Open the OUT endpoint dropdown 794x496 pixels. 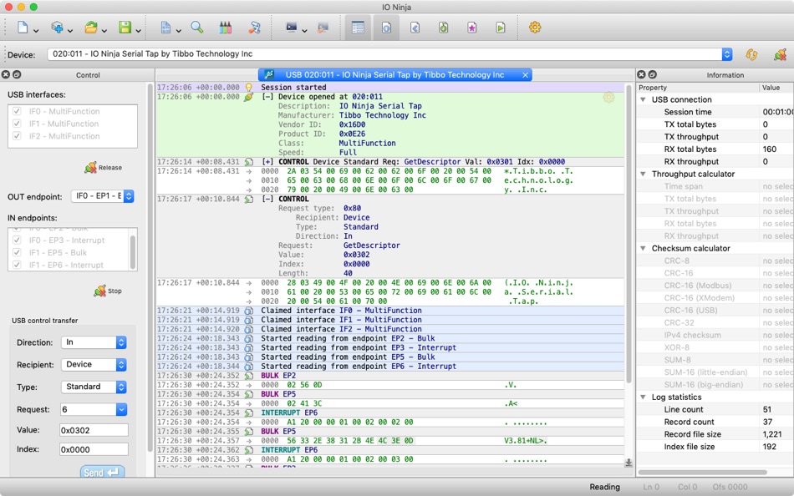tap(102, 196)
